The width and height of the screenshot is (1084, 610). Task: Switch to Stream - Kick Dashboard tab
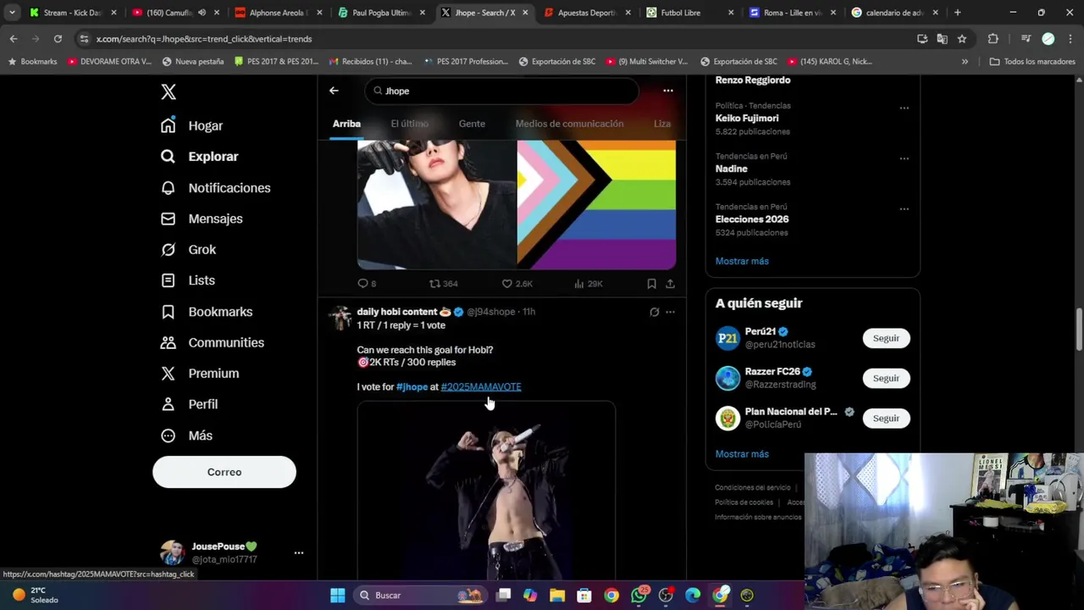72,13
